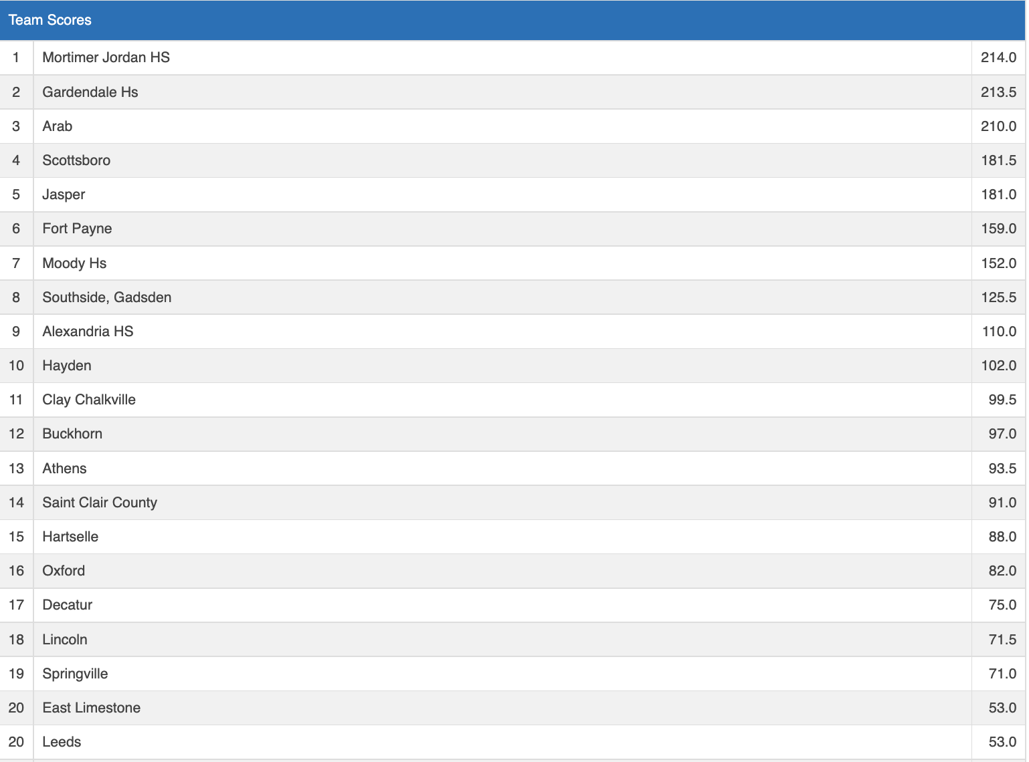1029x762 pixels.
Task: Select the Hartselle team name
Action: coord(70,537)
